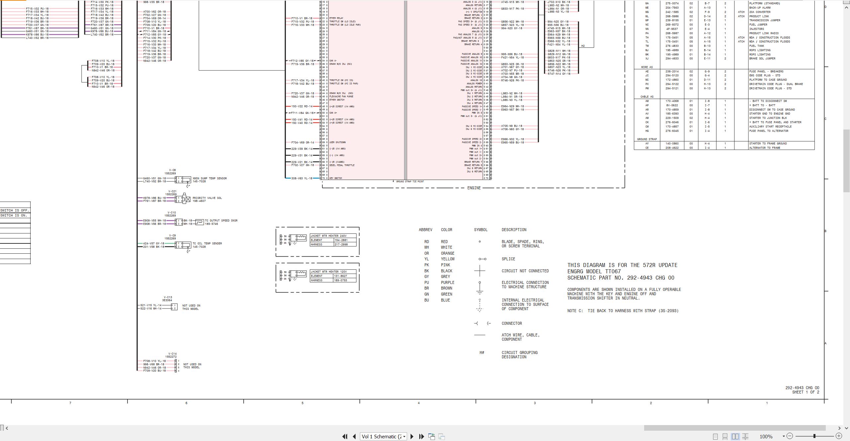
Task: Click the TC OUTPUT SPEED SNSR label
Action: (221, 220)
